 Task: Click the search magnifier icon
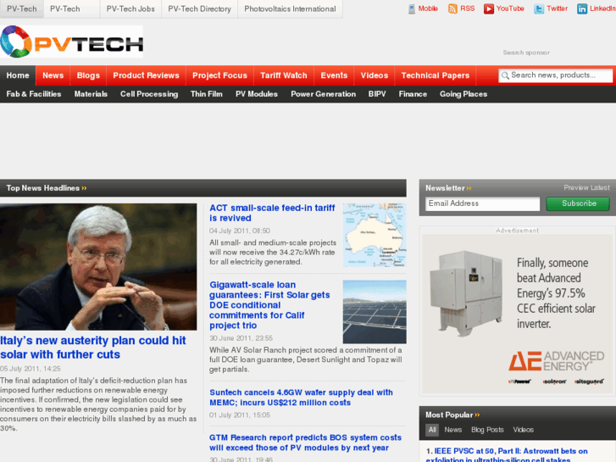505,75
